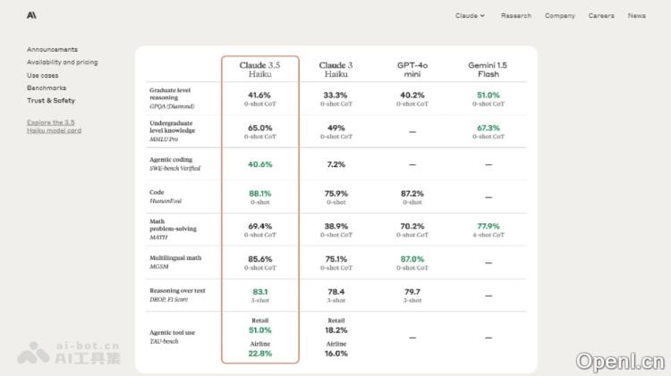Screen dimensions: 671x376
Task: Click the Agentic coding SWE-bench row label
Action: (x=174, y=164)
